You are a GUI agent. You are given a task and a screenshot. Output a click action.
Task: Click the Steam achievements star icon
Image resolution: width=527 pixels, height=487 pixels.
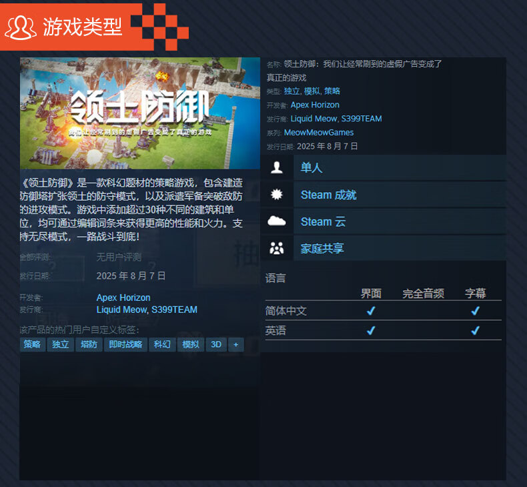276,195
